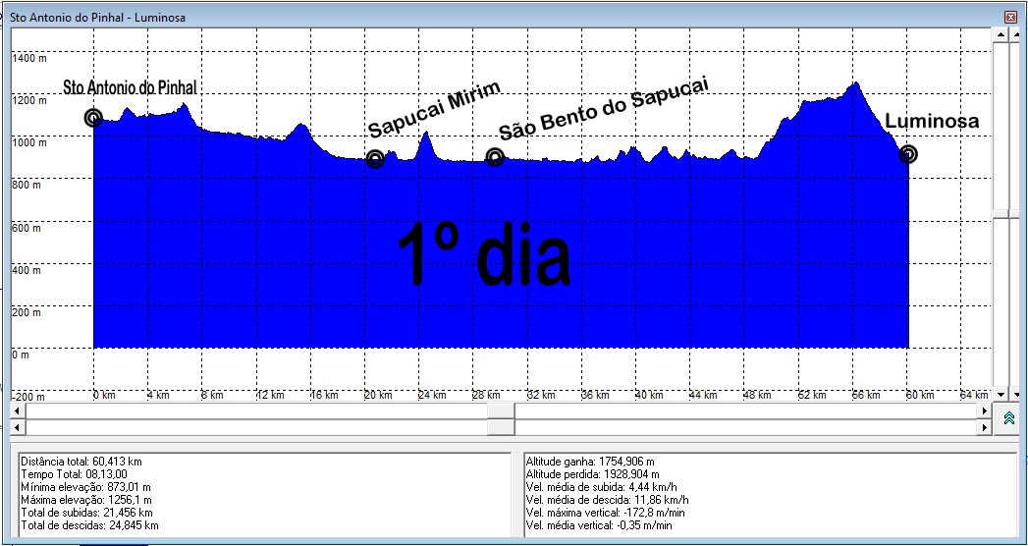Image resolution: width=1028 pixels, height=546 pixels.
Task: Click 'Total de descidas: 24,845 km' text
Action: point(89,525)
